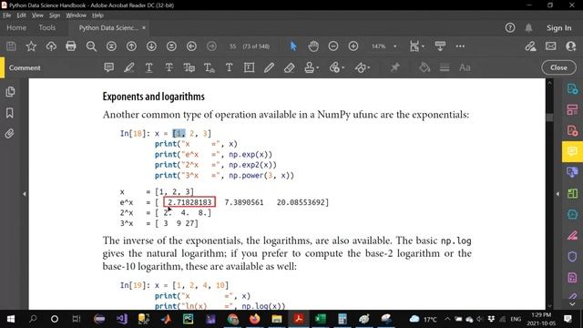Screen dimensions: 583x328
Task: Choose the Selection arrow tool
Action: [x=293, y=46]
